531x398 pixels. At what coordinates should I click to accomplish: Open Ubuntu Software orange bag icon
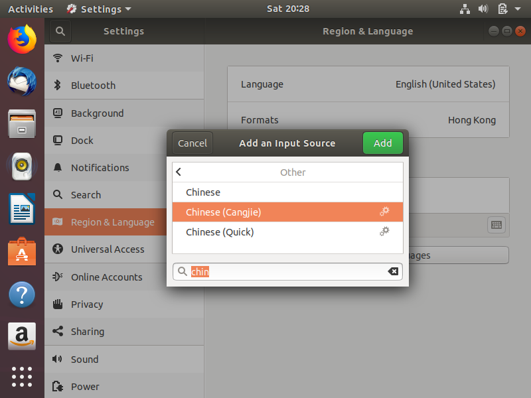click(x=22, y=251)
